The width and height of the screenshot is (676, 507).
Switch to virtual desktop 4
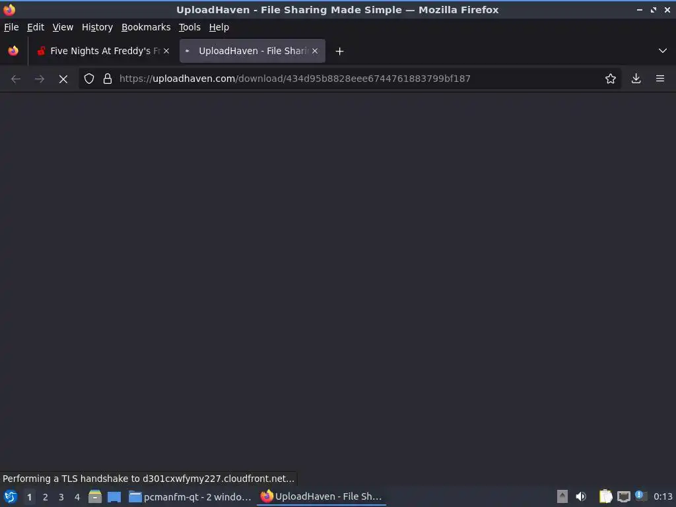(x=77, y=497)
